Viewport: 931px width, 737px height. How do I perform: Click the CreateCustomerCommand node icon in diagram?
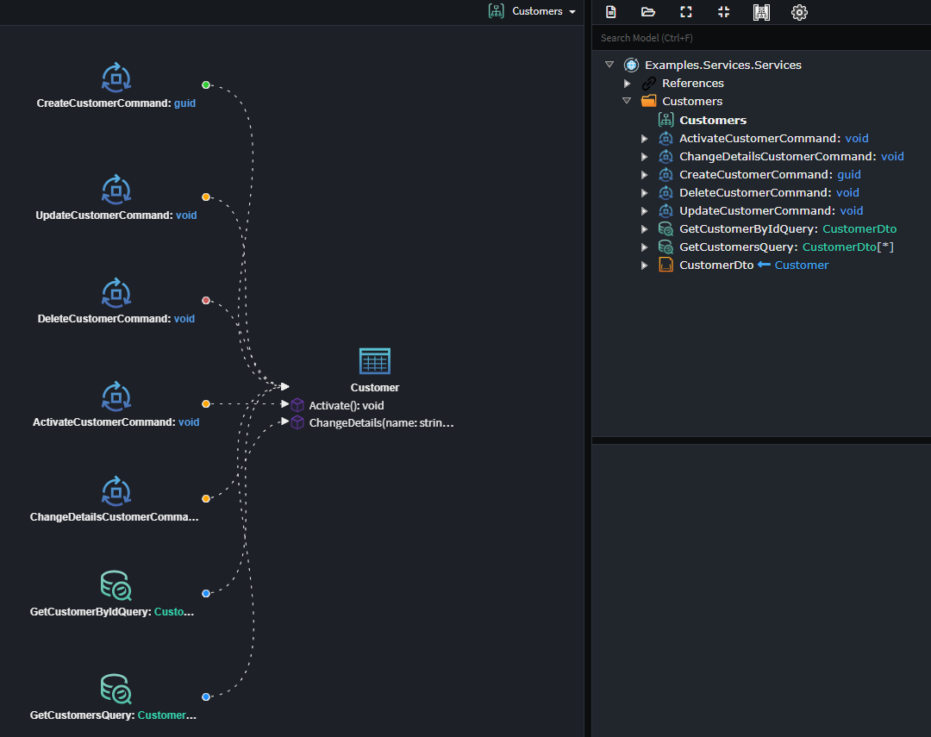pyautogui.click(x=116, y=78)
